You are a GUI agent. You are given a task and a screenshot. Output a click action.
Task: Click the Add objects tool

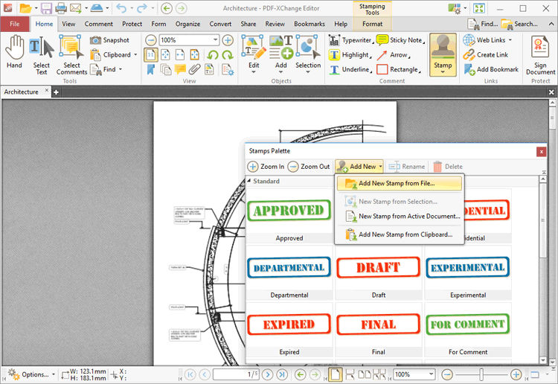click(280, 54)
